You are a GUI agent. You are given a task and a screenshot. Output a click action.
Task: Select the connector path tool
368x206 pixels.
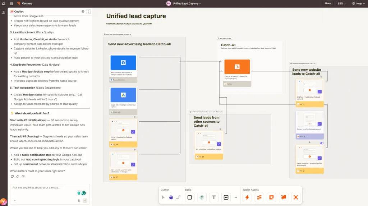tap(179, 197)
